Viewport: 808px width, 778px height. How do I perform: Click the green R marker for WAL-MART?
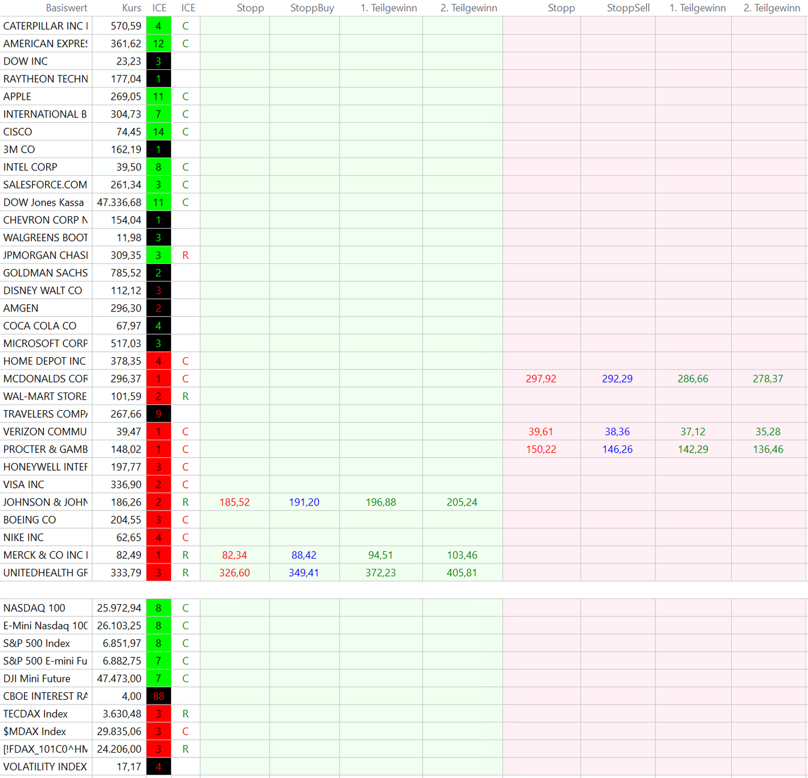185,397
